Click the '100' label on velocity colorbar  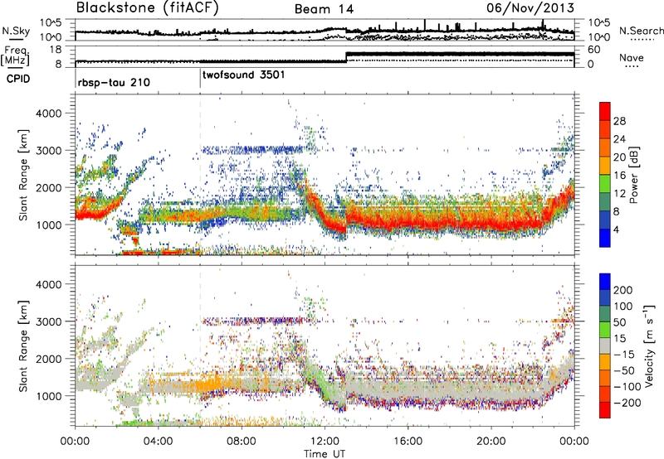coord(623,307)
